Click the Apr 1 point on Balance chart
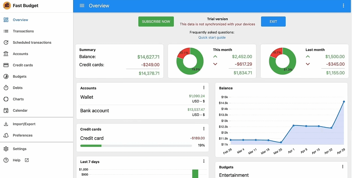Viewport: 352px width, 178px height. pos(294,125)
